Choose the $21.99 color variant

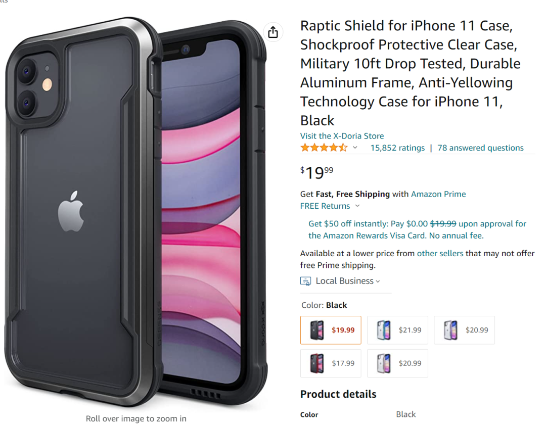(x=397, y=330)
